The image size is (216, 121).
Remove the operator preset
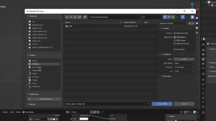193,23
